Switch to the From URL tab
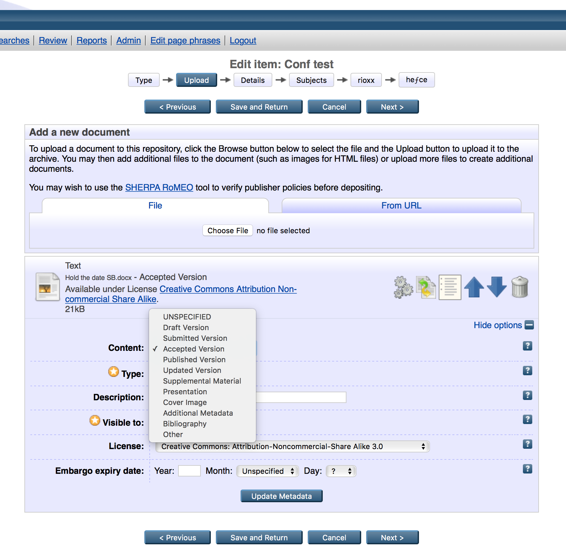This screenshot has width=566, height=554. click(x=401, y=205)
